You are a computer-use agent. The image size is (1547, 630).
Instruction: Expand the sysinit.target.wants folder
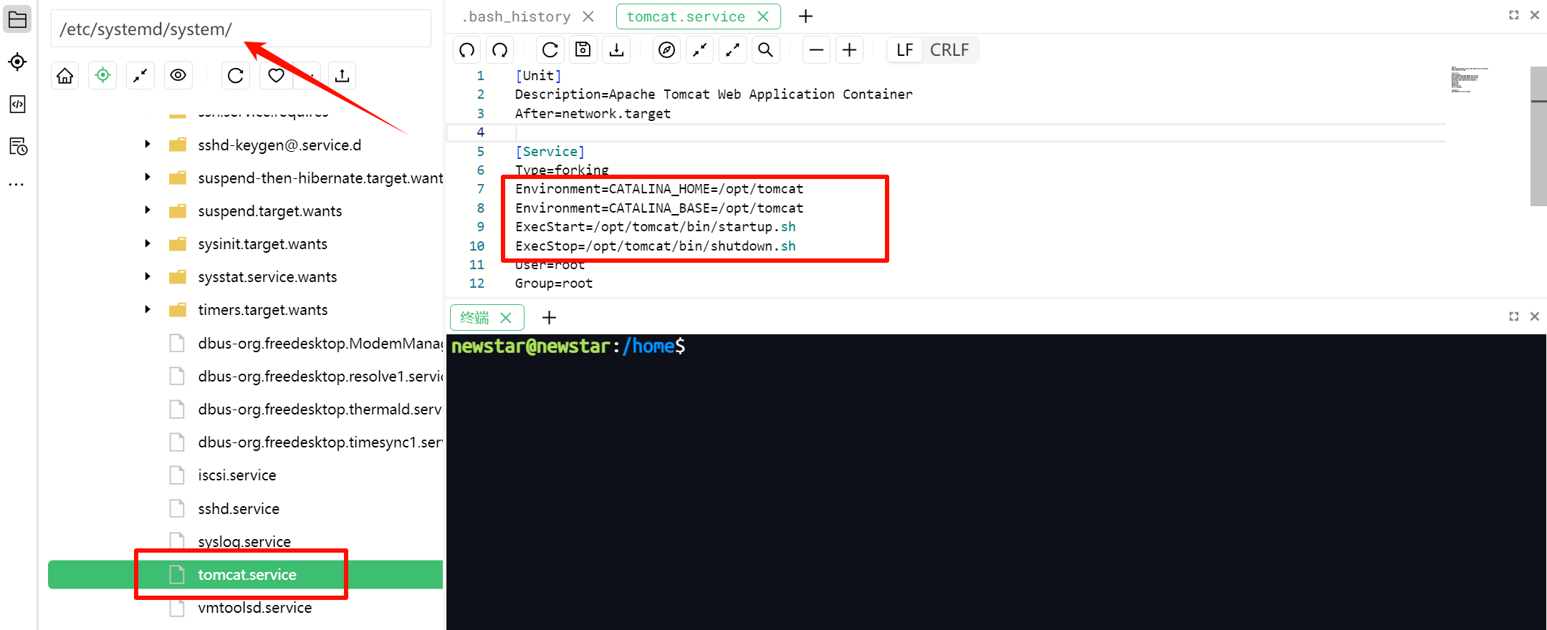click(x=148, y=244)
